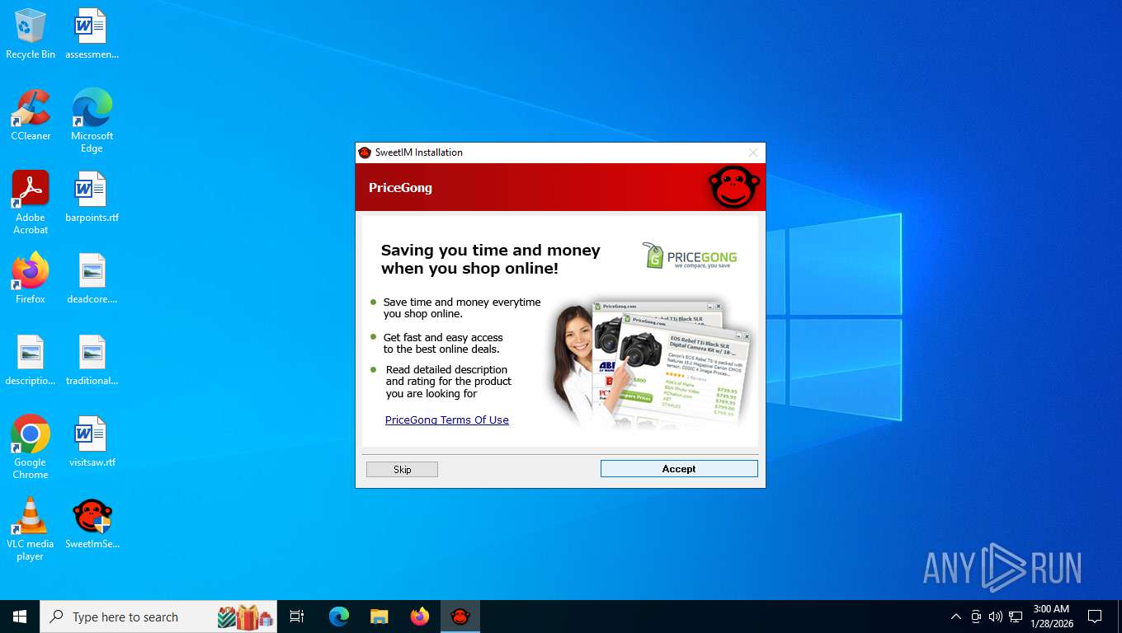
Task: Open the clock showing 3:00 AM
Action: [x=1050, y=617]
